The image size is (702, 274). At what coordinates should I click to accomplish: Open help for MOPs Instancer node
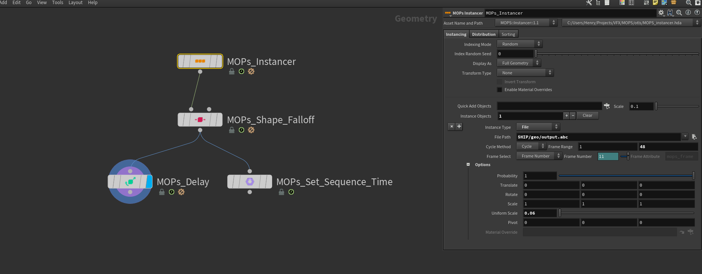pos(697,13)
